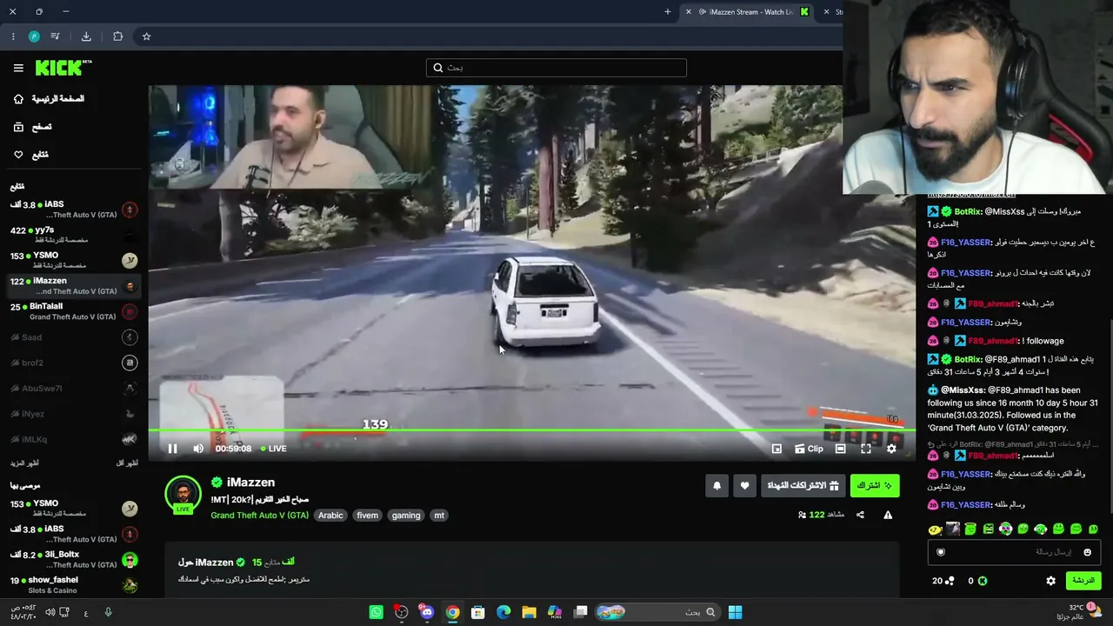Open the BinTalall channel in sidebar
This screenshot has height=626, width=1113.
pos(74,311)
